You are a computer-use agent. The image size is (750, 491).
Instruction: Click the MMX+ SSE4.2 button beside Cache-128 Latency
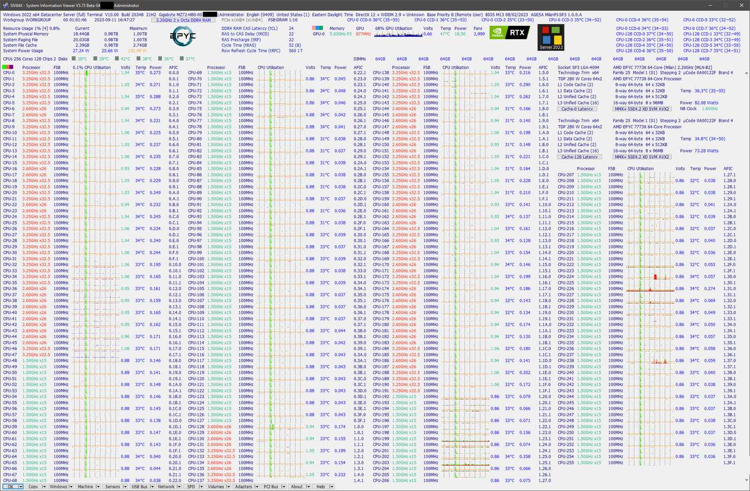(641, 157)
